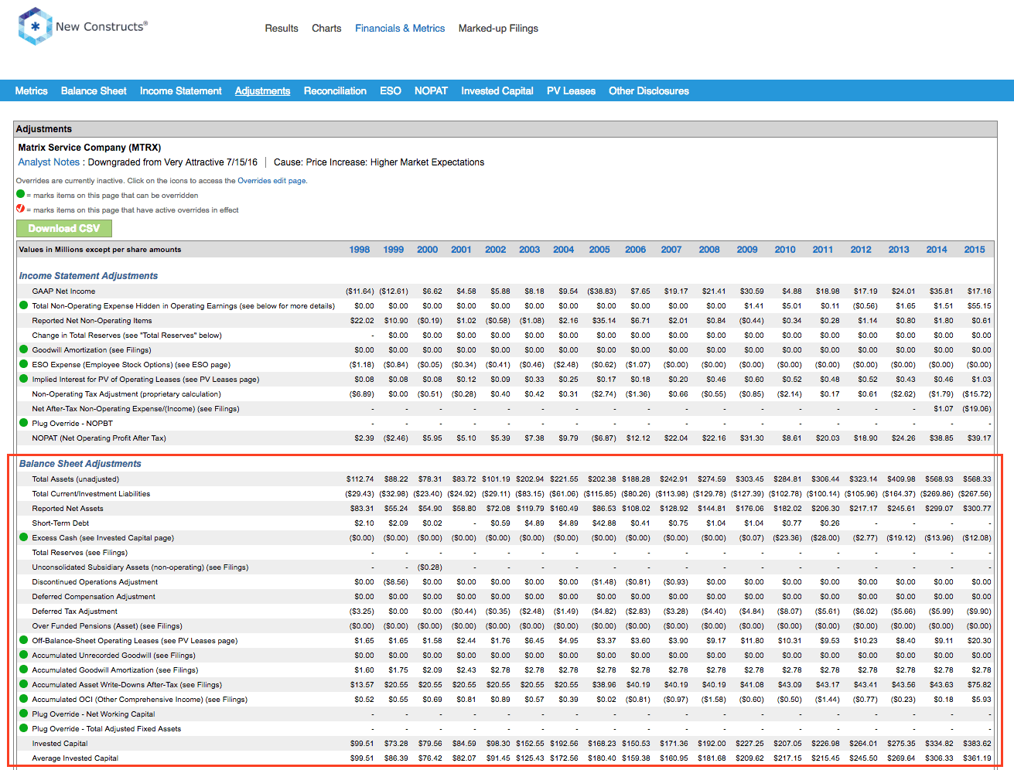
Task: Switch to Invested Capital tab
Action: [x=497, y=90]
